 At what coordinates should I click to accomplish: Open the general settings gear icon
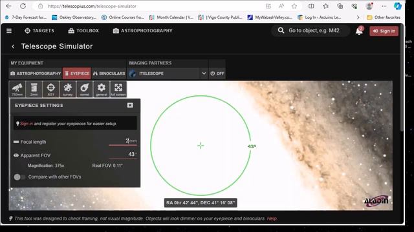102,89
